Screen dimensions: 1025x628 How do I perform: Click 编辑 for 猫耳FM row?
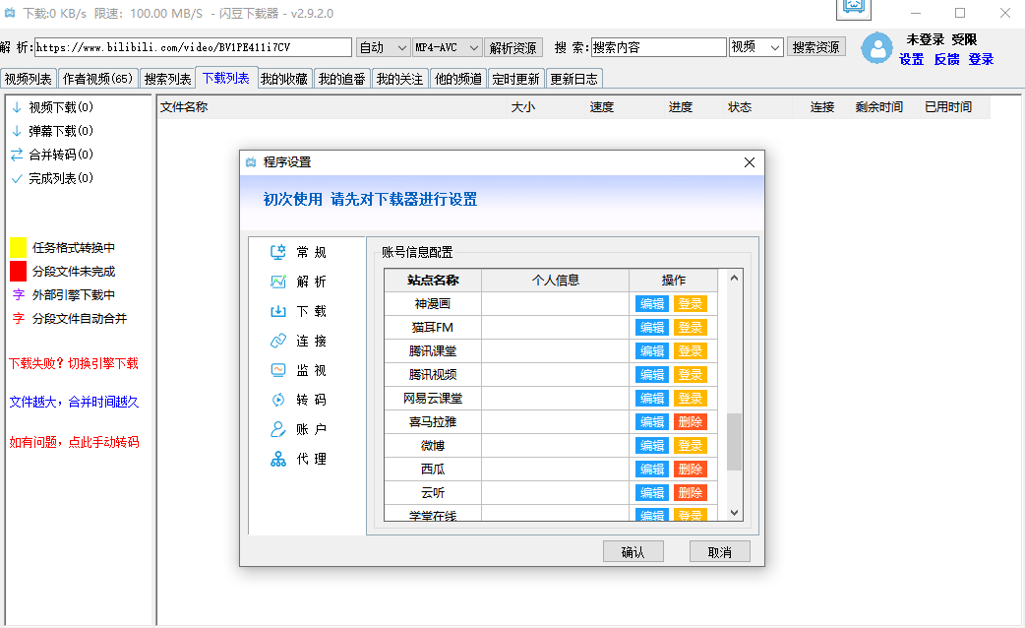(x=652, y=327)
